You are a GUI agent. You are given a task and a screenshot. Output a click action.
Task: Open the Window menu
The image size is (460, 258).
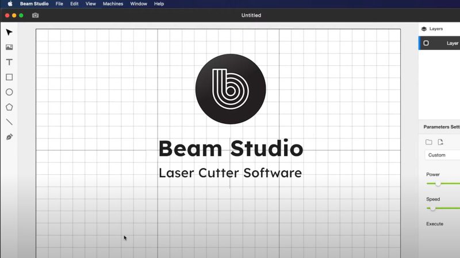tap(139, 4)
